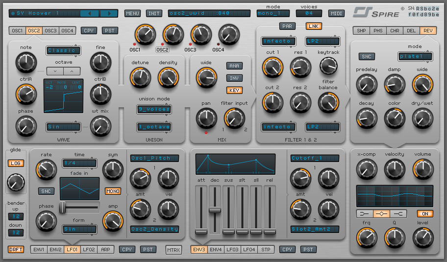
Task: Click the envelope dec slider handle
Action: coord(215,210)
